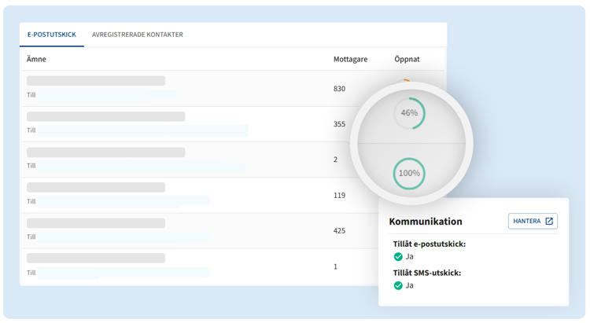Open the email row with 425 recipients
This screenshot has height=323, width=590.
200,230
